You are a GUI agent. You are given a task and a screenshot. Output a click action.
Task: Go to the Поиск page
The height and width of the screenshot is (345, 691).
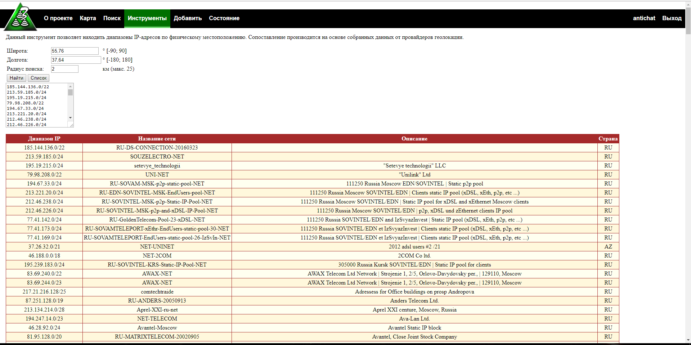pos(112,18)
